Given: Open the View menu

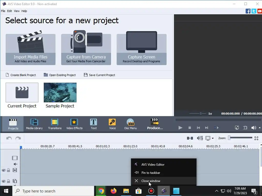Looking at the screenshot, I should tap(17, 11).
